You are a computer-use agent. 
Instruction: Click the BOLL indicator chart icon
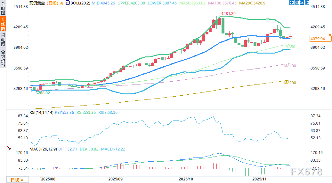pos(67,3)
